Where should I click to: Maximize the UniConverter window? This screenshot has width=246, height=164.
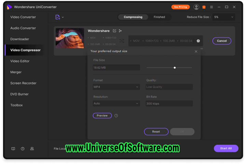pos(227,7)
